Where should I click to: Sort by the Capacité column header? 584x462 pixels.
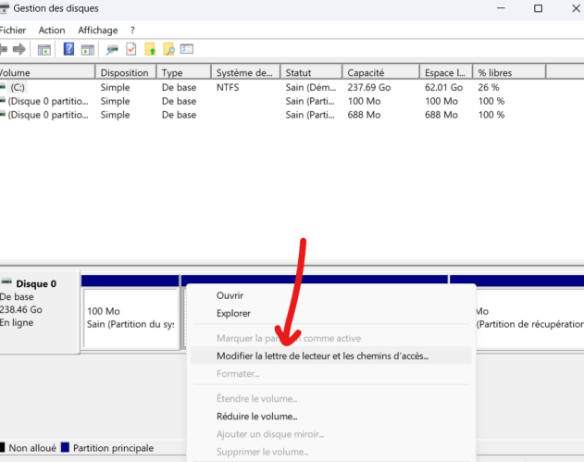click(x=366, y=72)
